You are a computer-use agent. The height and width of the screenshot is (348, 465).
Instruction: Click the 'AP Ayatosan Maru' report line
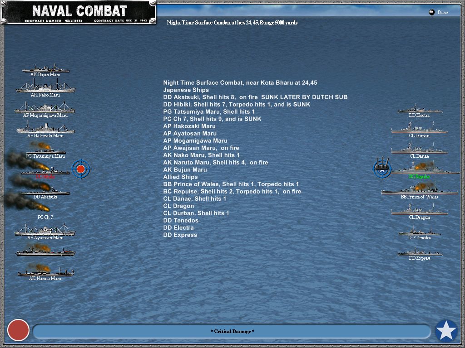tap(190, 134)
